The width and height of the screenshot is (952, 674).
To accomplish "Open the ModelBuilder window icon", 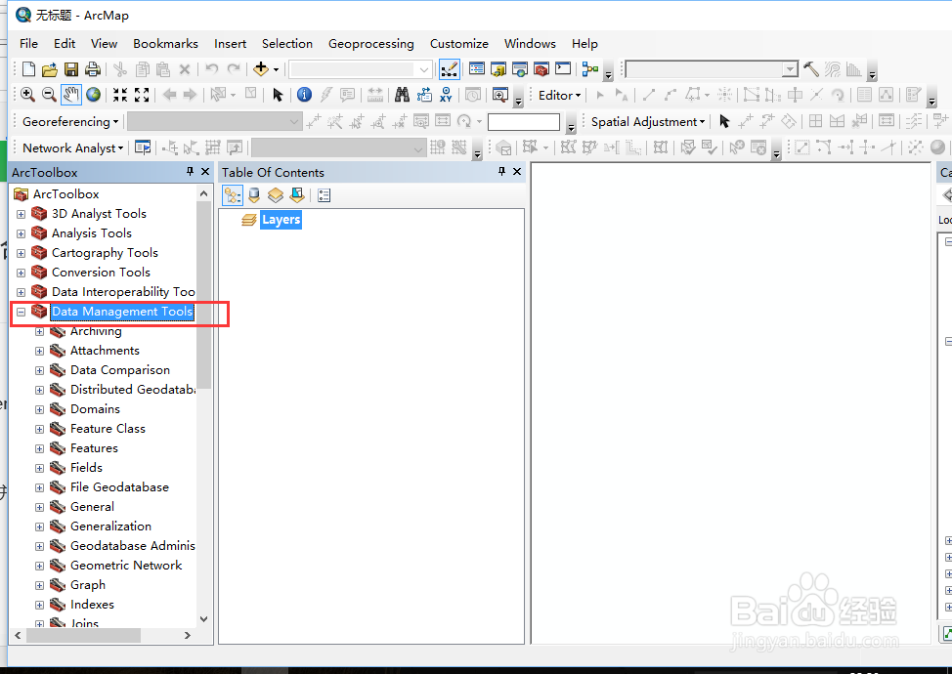I will (x=590, y=69).
